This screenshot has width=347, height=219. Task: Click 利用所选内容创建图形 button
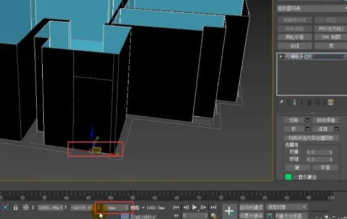(x=311, y=138)
